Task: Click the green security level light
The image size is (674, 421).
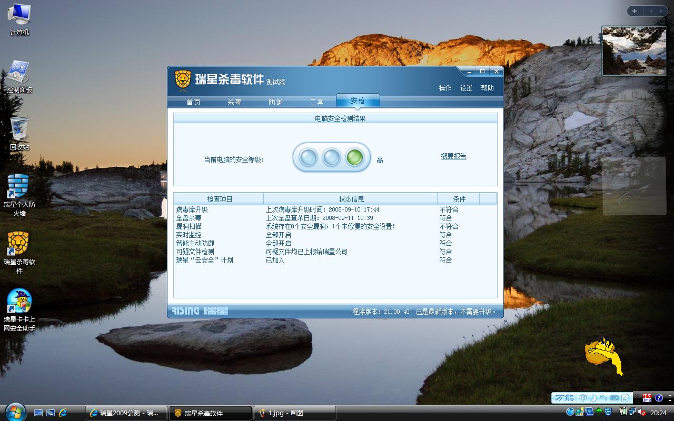Action: pos(354,157)
